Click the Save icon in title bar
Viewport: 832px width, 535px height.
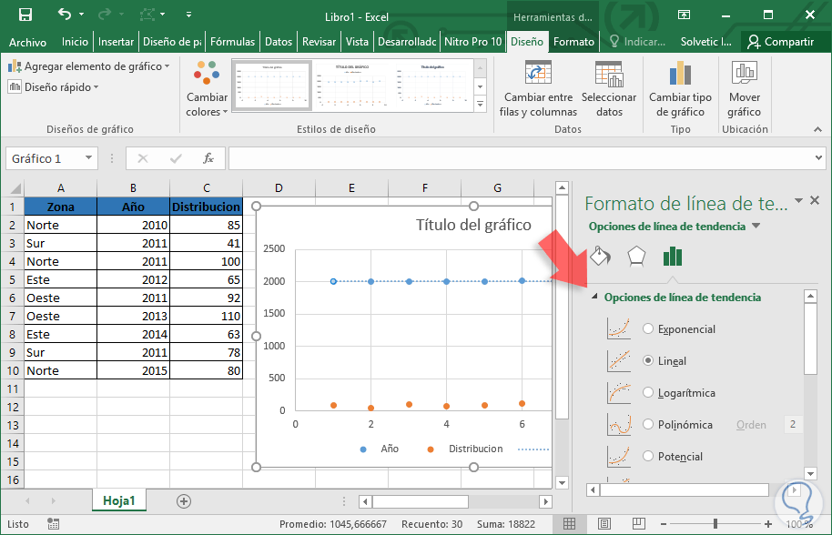[25, 15]
